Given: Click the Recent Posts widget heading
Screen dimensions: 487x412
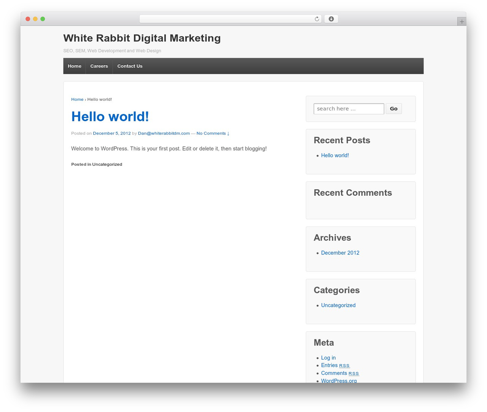Looking at the screenshot, I should click(342, 140).
